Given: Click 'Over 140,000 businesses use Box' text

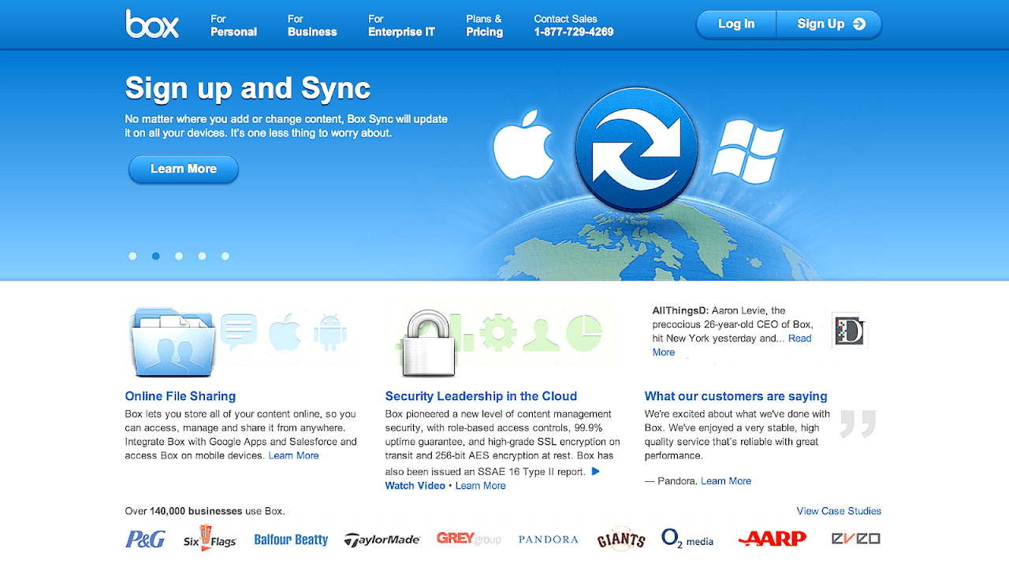Looking at the screenshot, I should click(x=205, y=511).
